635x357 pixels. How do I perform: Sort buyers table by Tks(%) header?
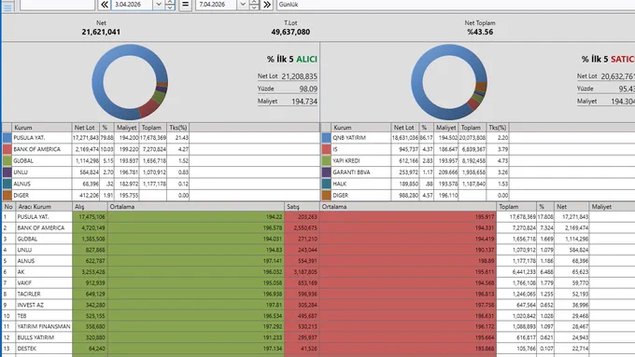coord(177,128)
